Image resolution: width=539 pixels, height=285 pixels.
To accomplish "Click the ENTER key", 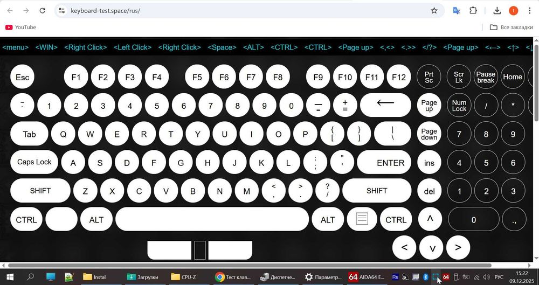I will [x=384, y=162].
